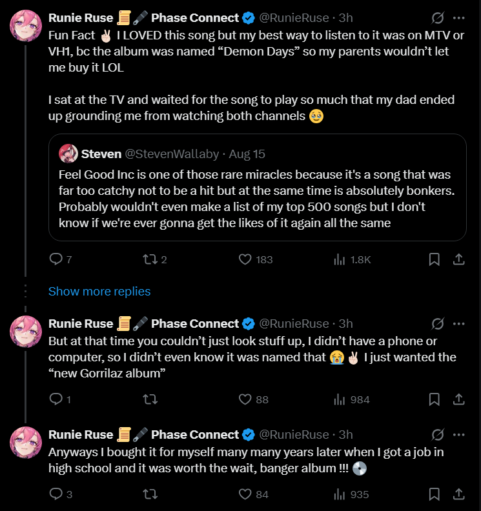Like the tweet with 88 likes
This screenshot has width=481, height=511.
(245, 399)
